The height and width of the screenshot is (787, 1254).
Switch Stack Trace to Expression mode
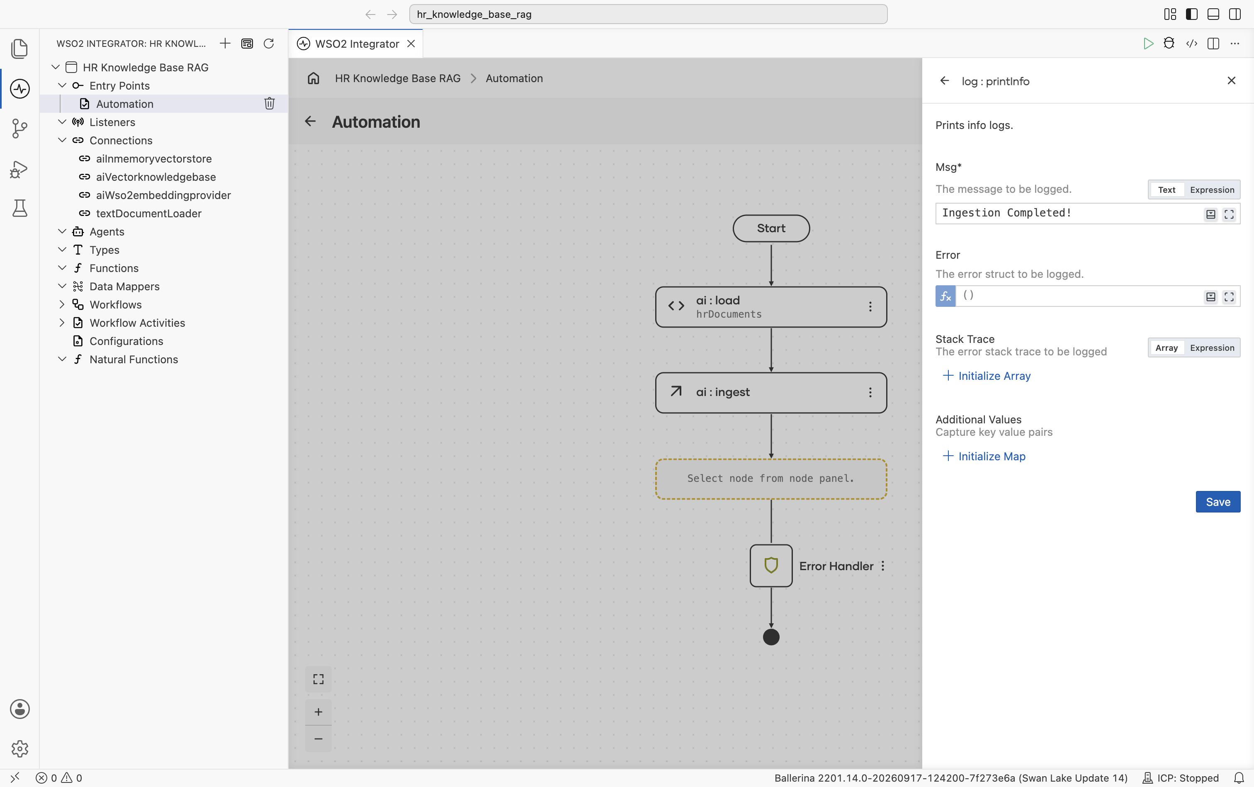click(x=1212, y=348)
